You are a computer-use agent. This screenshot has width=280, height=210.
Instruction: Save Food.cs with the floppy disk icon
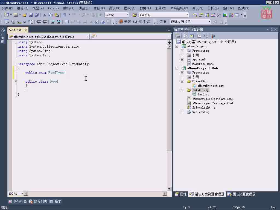tap(31, 15)
